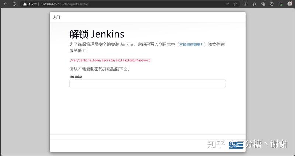Click the not-secure warning triangle icon
Viewport: 295px width, 156px height.
point(25,4)
